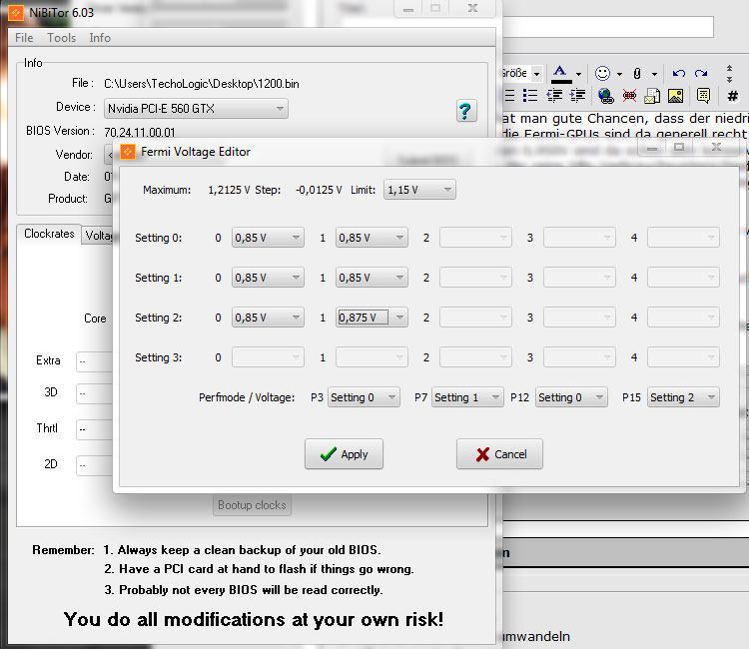
Task: Click the Cancel button
Action: pyautogui.click(x=499, y=453)
